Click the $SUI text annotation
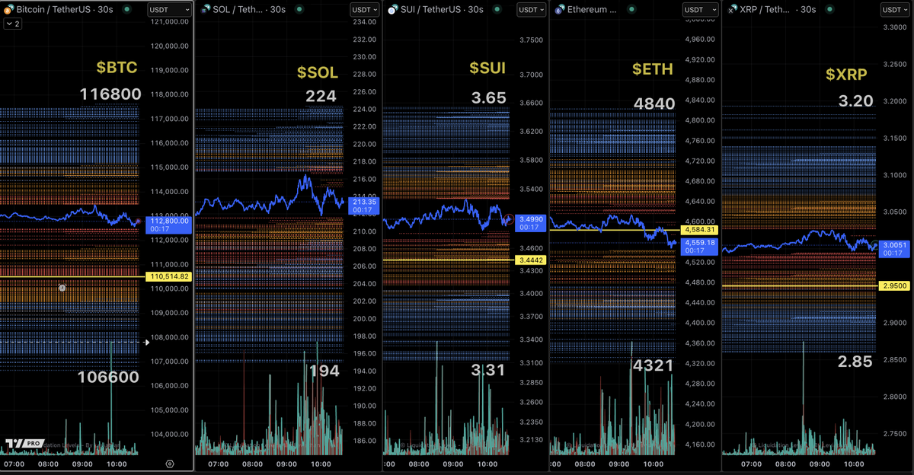The height and width of the screenshot is (475, 914). point(487,67)
